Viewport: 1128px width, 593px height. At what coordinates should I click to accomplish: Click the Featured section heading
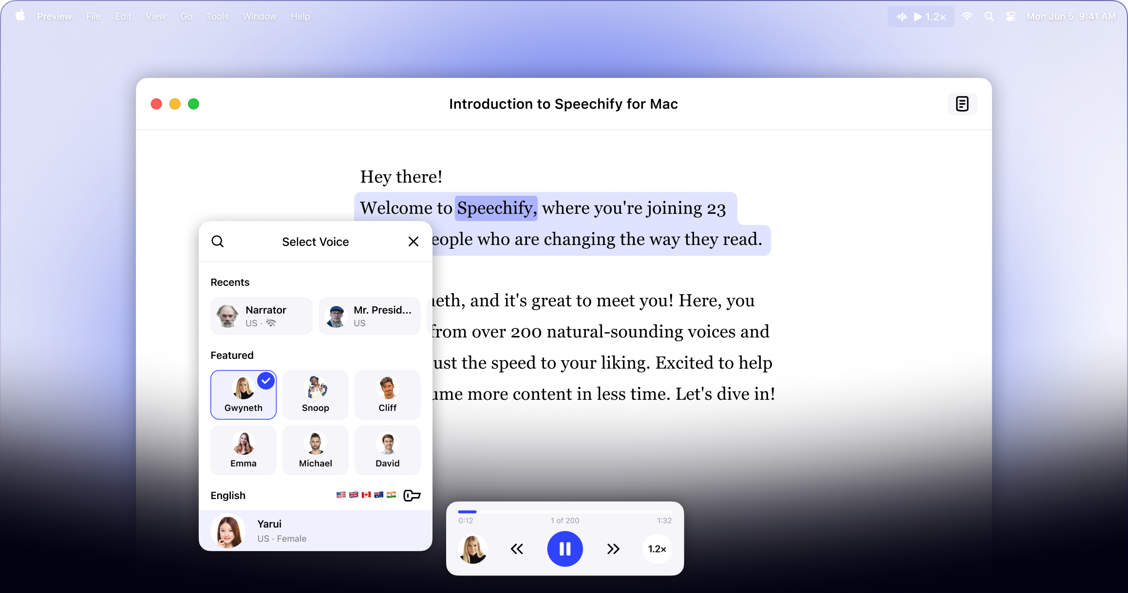232,355
